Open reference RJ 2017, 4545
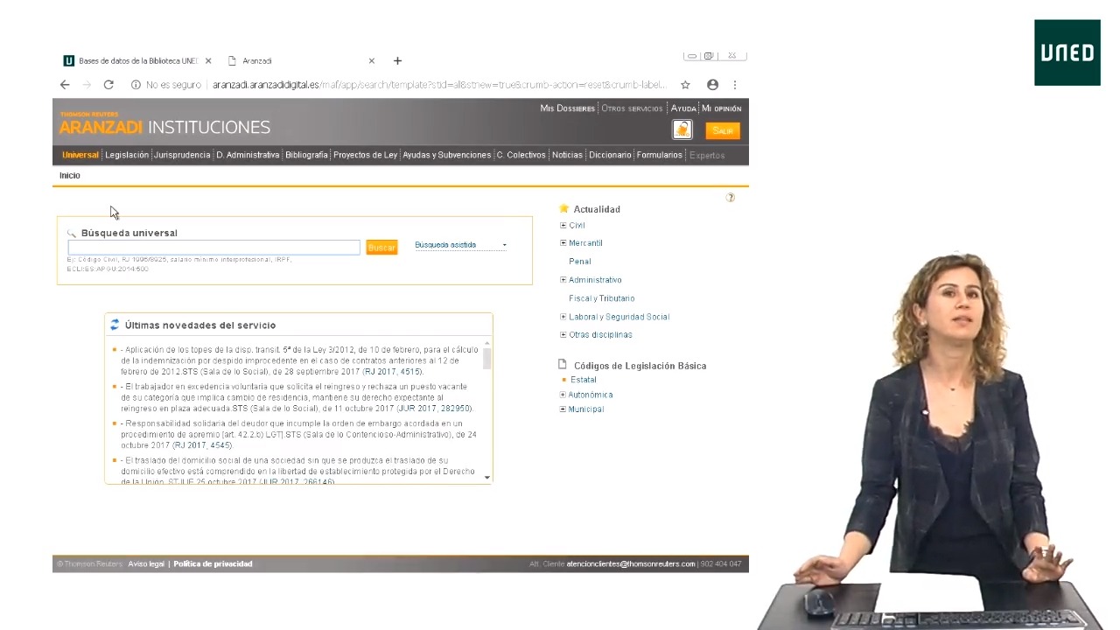Image resolution: width=1120 pixels, height=630 pixels. pyautogui.click(x=203, y=445)
